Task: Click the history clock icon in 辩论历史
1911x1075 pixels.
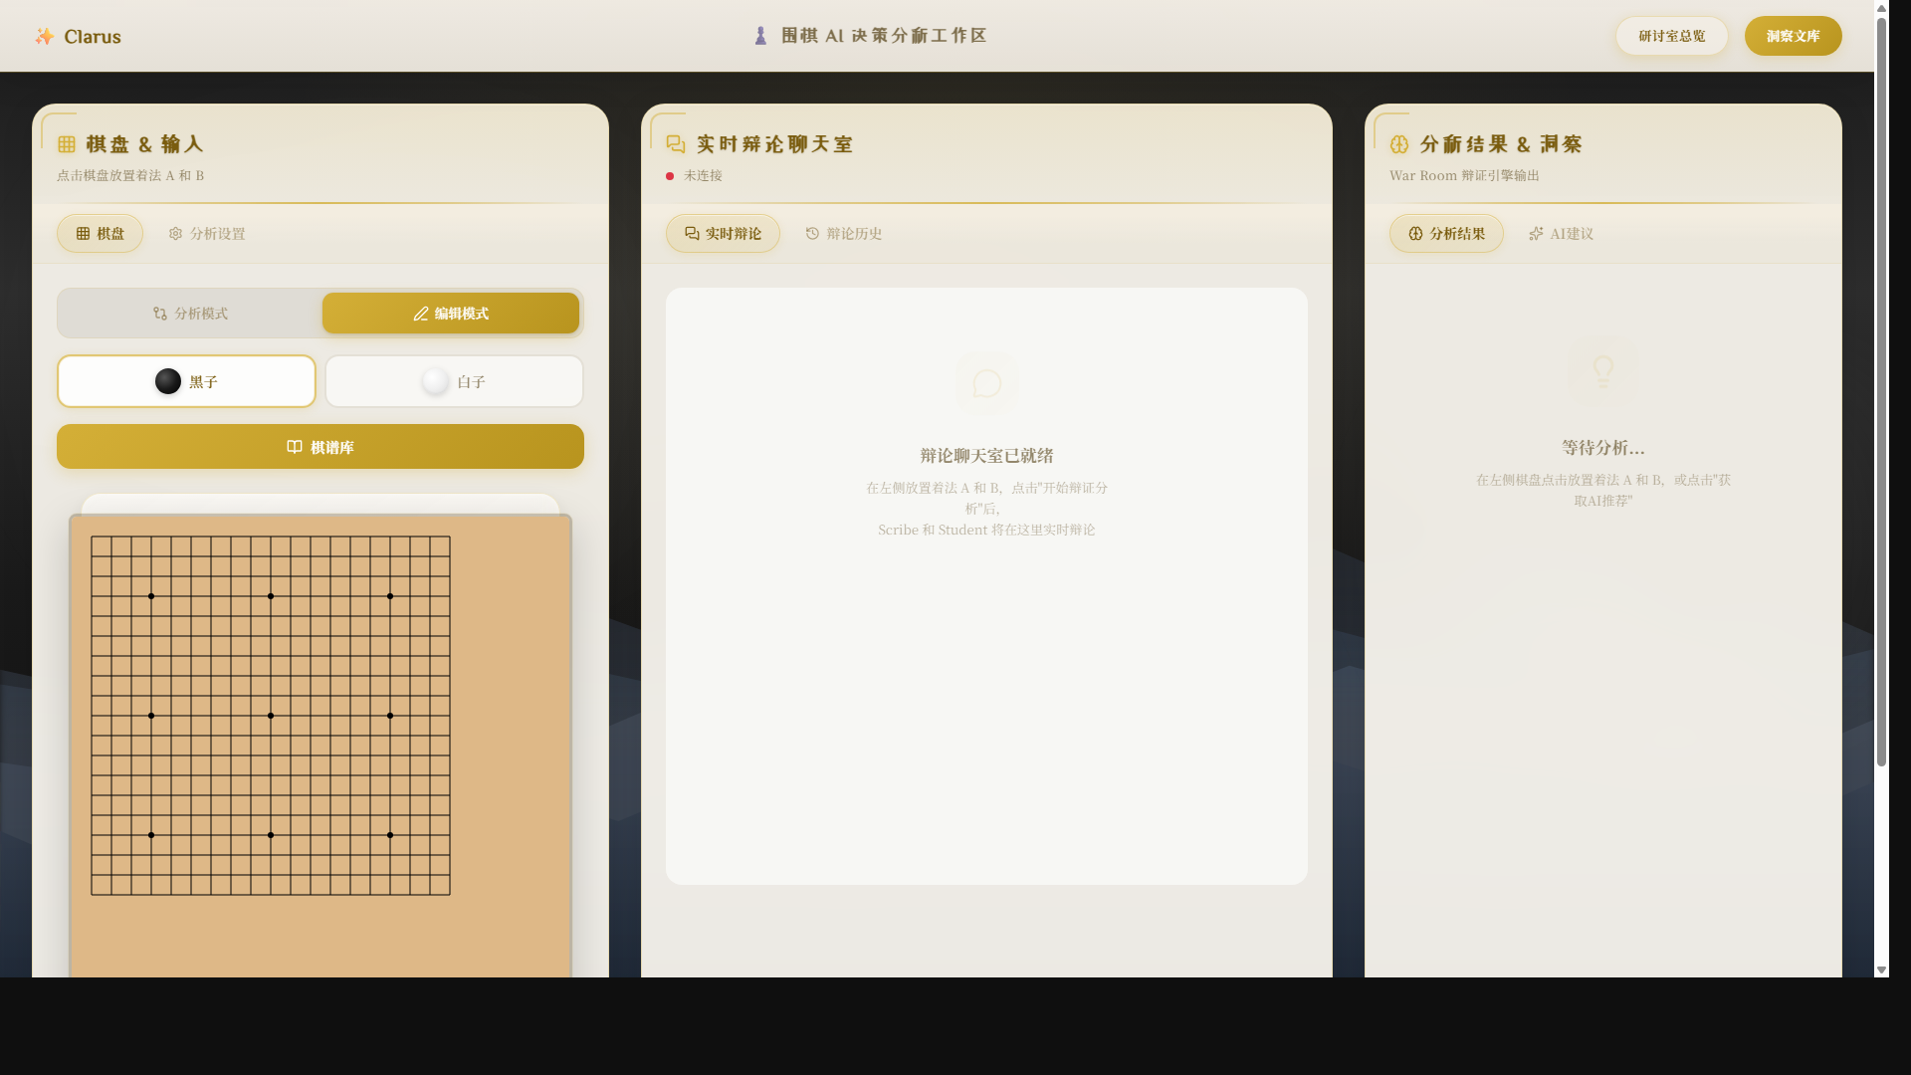Action: pyautogui.click(x=812, y=234)
